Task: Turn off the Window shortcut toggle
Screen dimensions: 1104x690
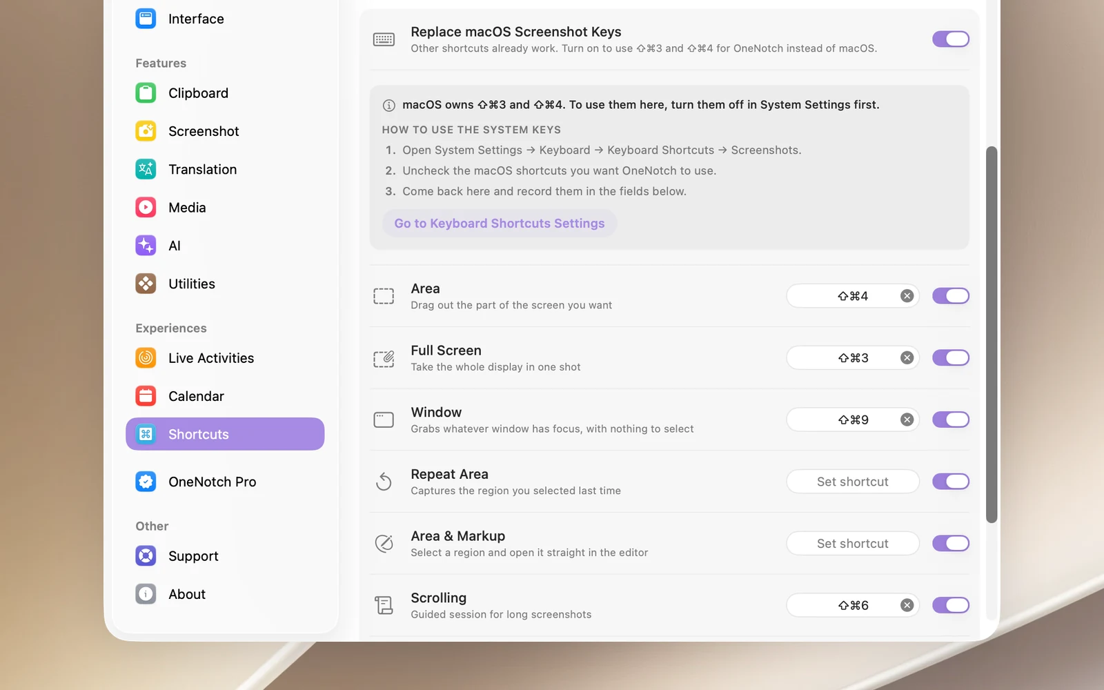Action: tap(951, 420)
